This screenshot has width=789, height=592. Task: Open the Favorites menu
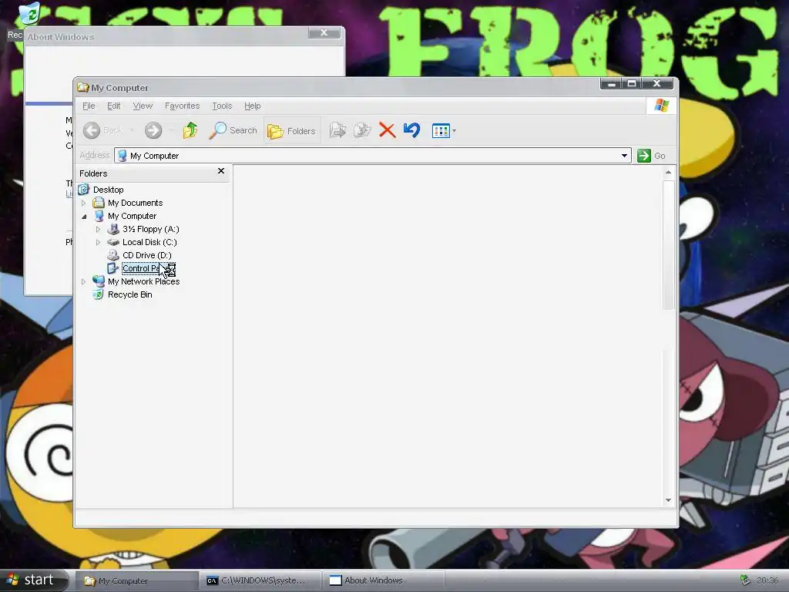pos(182,106)
